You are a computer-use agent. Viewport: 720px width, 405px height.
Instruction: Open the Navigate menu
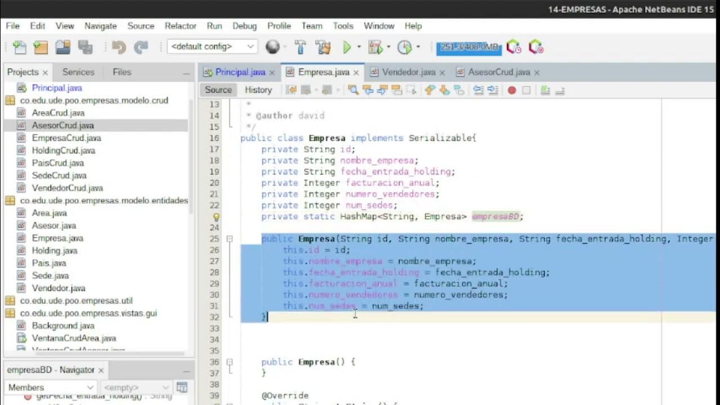[x=101, y=26]
